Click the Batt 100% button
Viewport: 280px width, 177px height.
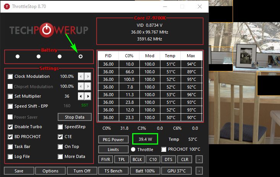coord(145,171)
